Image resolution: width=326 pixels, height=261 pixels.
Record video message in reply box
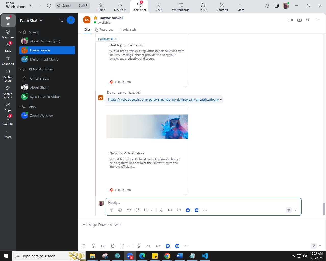[170, 210]
